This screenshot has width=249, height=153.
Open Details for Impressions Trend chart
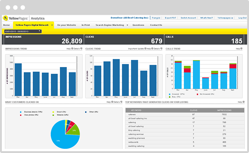(x=77, y=48)
